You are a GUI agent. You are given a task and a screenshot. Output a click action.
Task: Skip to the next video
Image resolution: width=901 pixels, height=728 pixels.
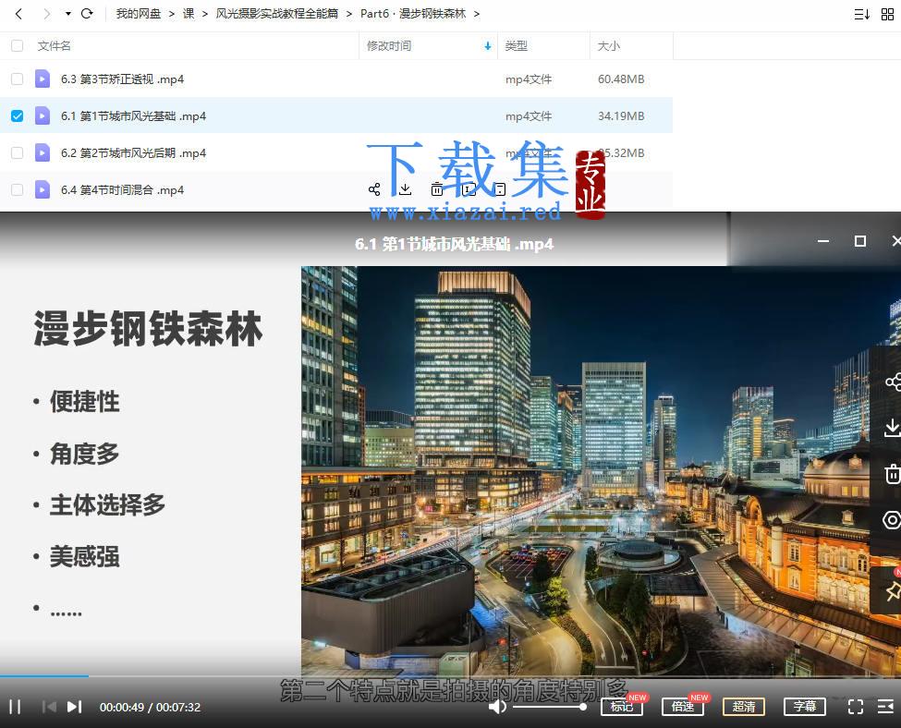point(75,707)
